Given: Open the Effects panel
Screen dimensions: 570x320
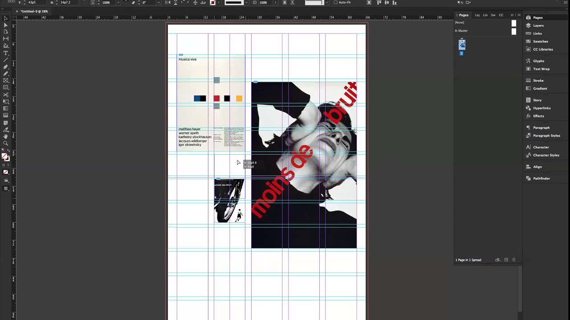Looking at the screenshot, I should tap(538, 116).
